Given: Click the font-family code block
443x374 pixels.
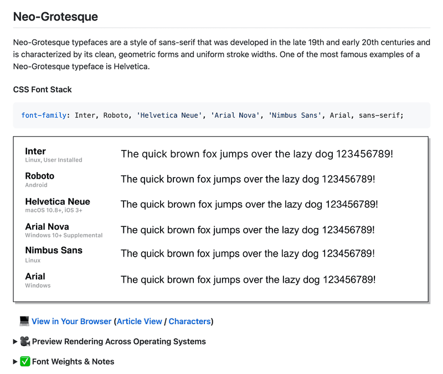Looking at the screenshot, I should pyautogui.click(x=221, y=116).
